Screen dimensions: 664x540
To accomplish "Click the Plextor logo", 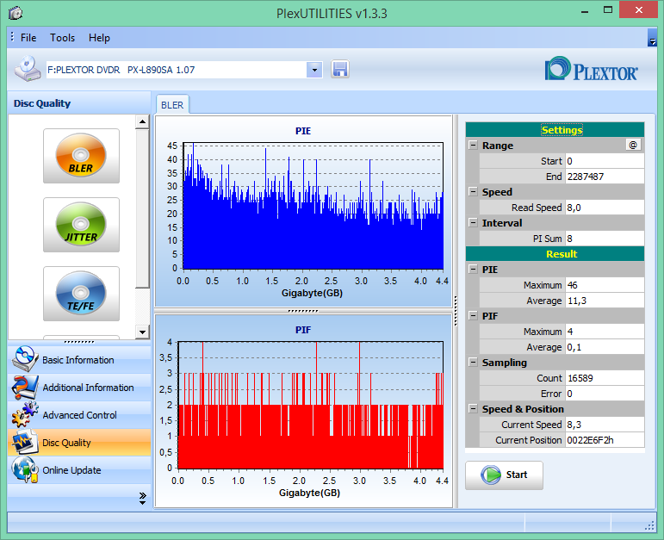I will click(591, 69).
